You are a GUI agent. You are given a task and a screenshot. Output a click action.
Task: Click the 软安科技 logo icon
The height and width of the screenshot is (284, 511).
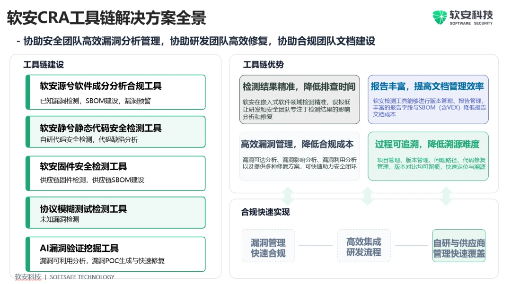(x=440, y=17)
